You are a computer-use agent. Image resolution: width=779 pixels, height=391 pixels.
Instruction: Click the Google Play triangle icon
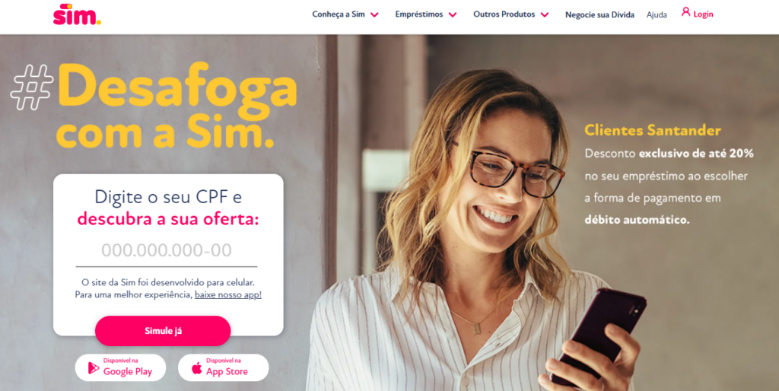click(x=94, y=367)
